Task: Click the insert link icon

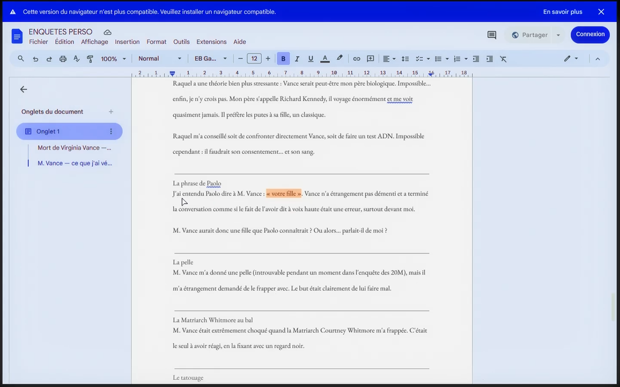Action: [x=357, y=59]
